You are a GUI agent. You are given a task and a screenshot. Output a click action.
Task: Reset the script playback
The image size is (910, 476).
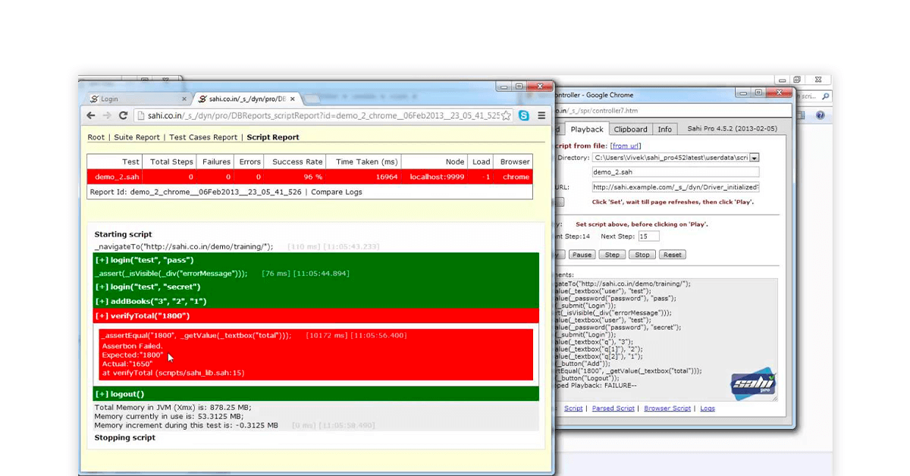point(672,255)
